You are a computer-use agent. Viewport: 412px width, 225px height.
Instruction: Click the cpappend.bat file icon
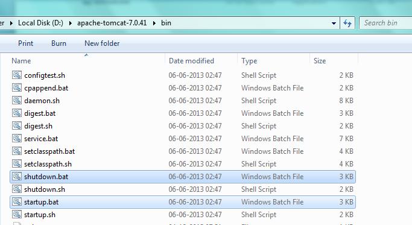(16, 88)
